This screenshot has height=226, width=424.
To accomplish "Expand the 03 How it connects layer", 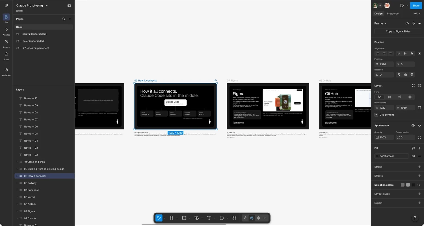I will pos(17,176).
